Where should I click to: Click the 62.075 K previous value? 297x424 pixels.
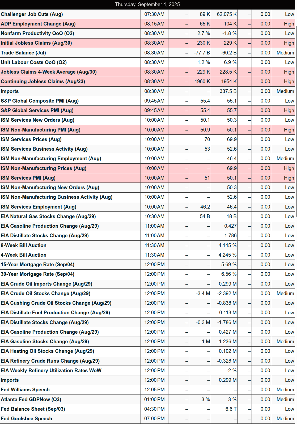pyautogui.click(x=227, y=14)
